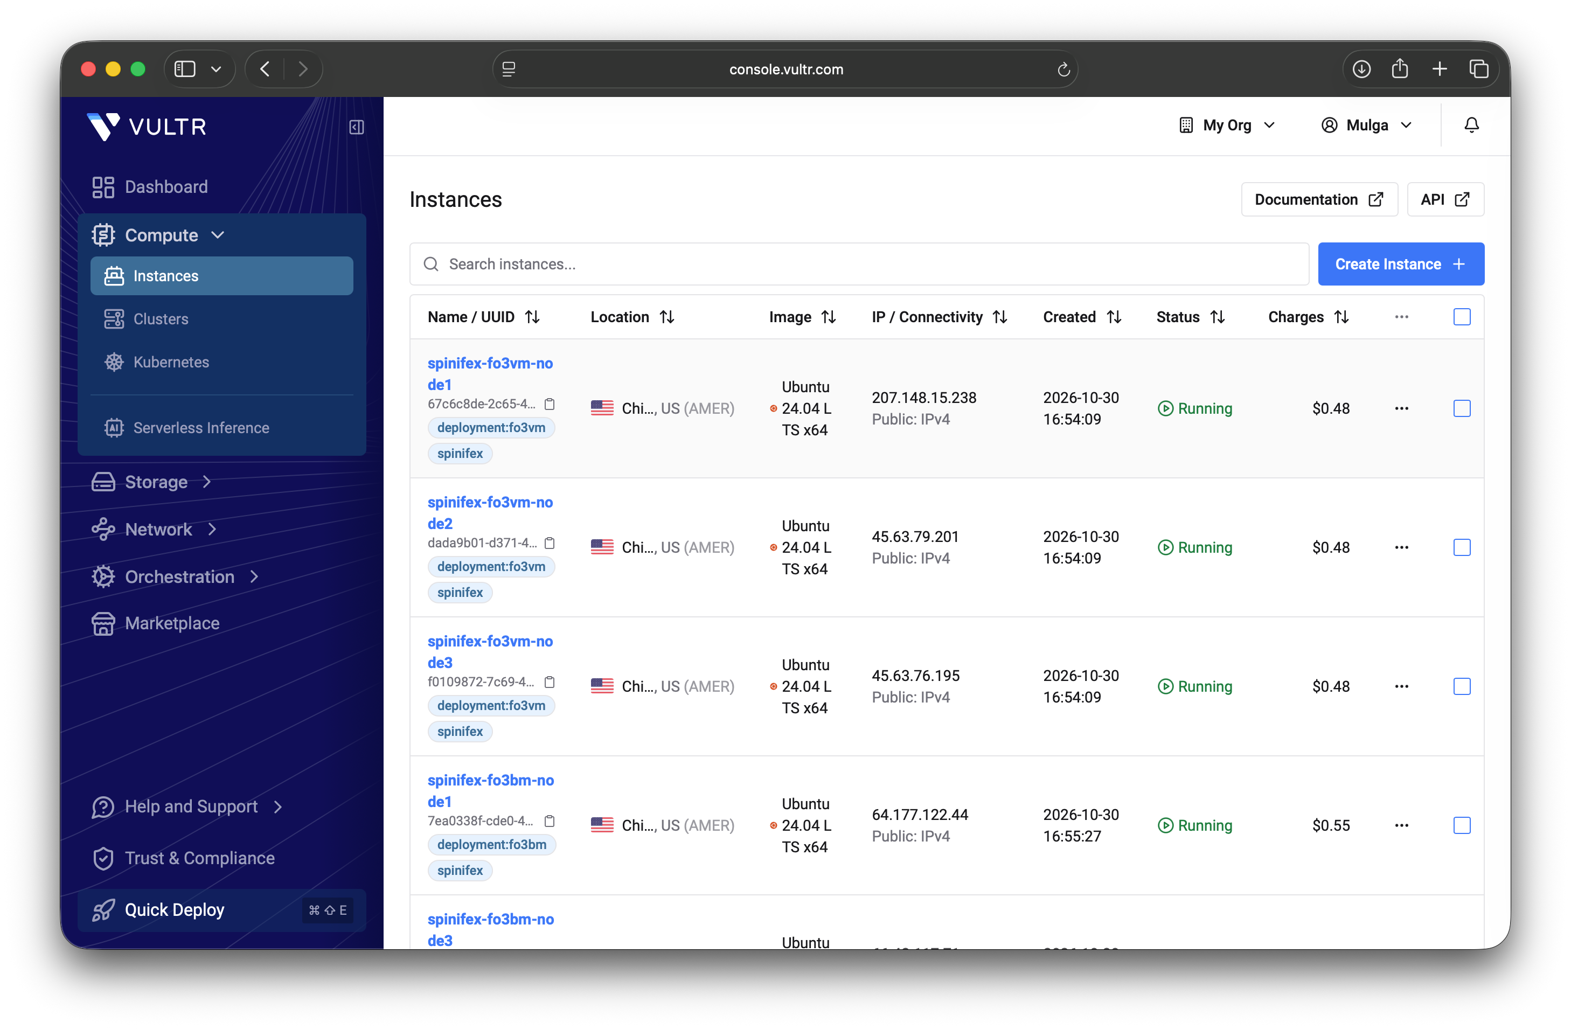The height and width of the screenshot is (1029, 1571).
Task: Launch Quick Deploy
Action: point(222,909)
